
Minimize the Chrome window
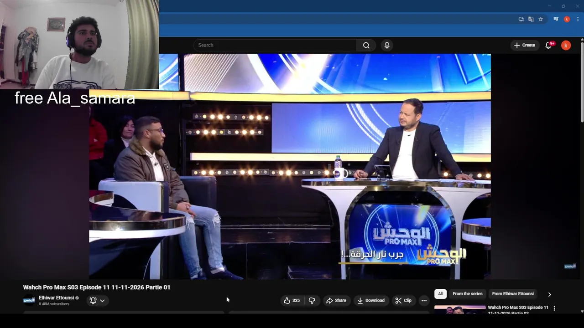coord(549,6)
